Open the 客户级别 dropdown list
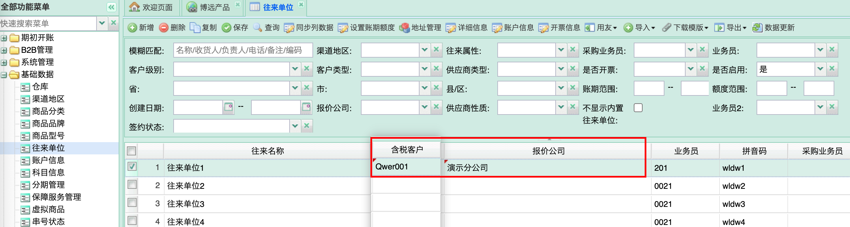The image size is (850, 227). [295, 69]
